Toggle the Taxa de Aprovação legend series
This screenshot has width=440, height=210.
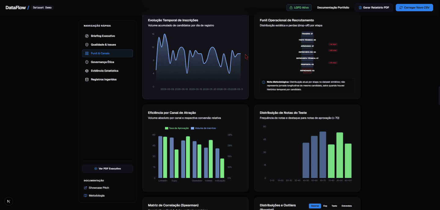[x=177, y=128]
